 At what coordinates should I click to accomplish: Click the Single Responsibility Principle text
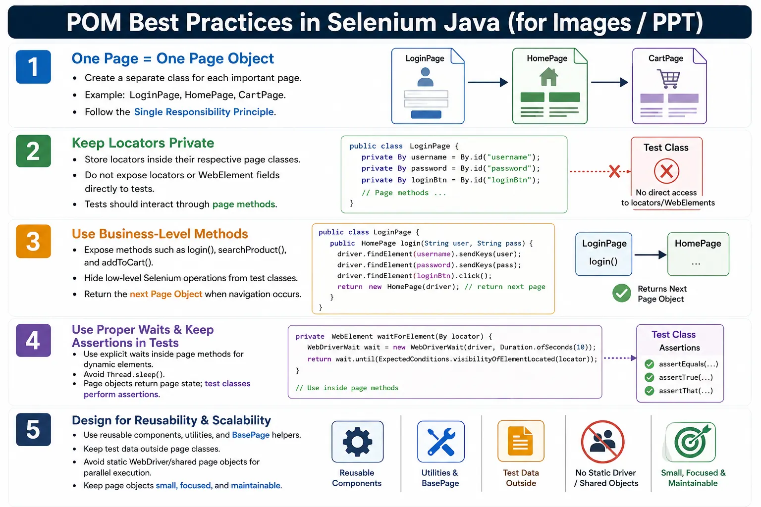(x=204, y=112)
